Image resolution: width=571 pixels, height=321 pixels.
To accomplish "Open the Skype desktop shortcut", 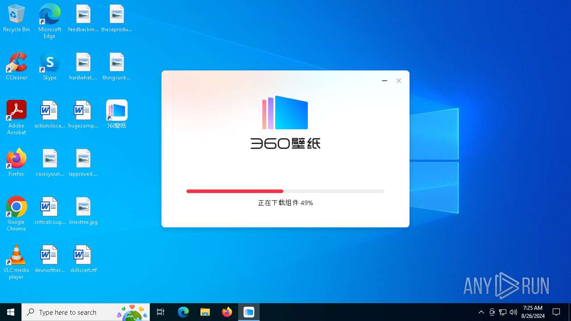I will [x=50, y=66].
